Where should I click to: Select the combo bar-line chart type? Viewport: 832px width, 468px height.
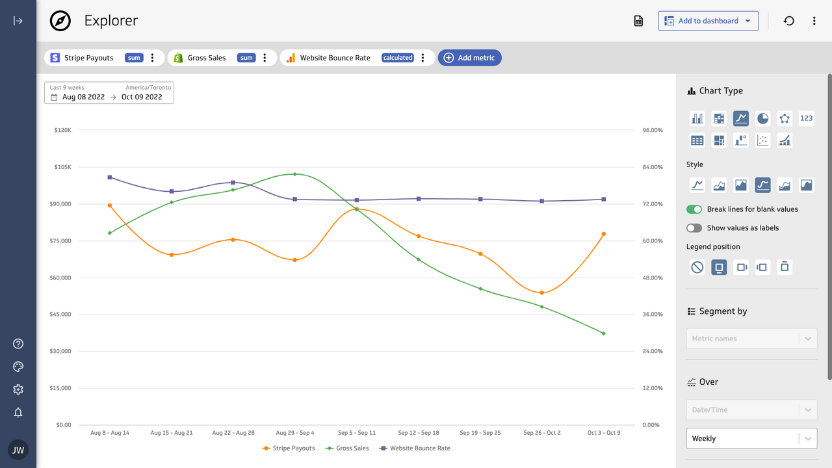tap(785, 140)
